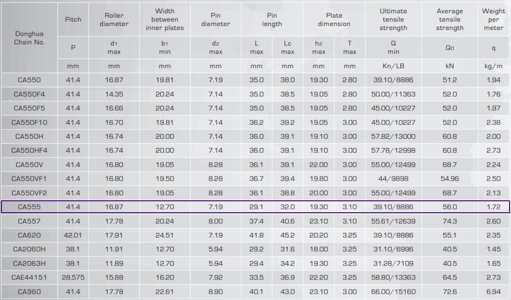511x300 pixels.
Task: Select the CA960 chain number
Action: coord(29,292)
